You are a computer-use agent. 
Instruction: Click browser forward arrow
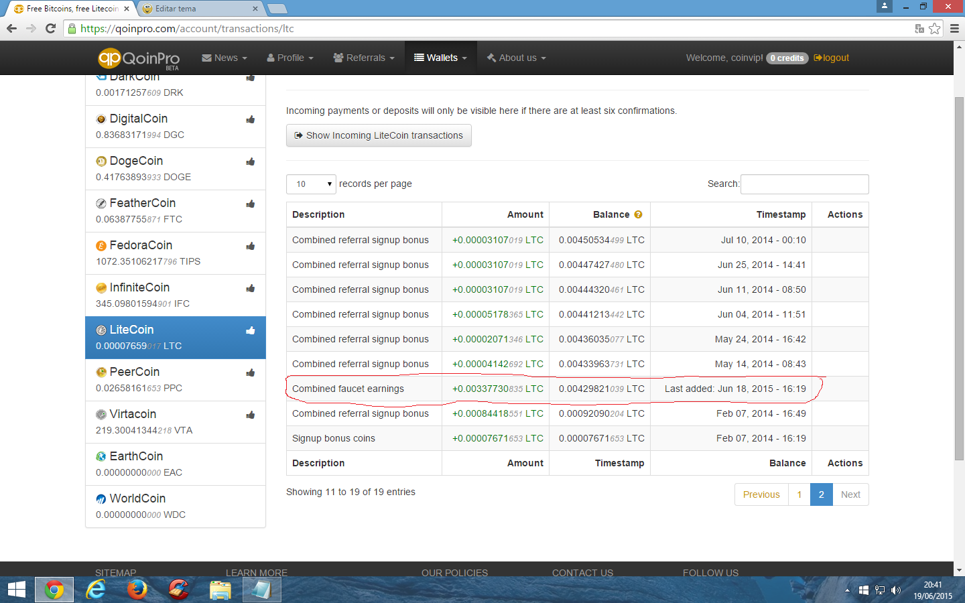tap(31, 28)
